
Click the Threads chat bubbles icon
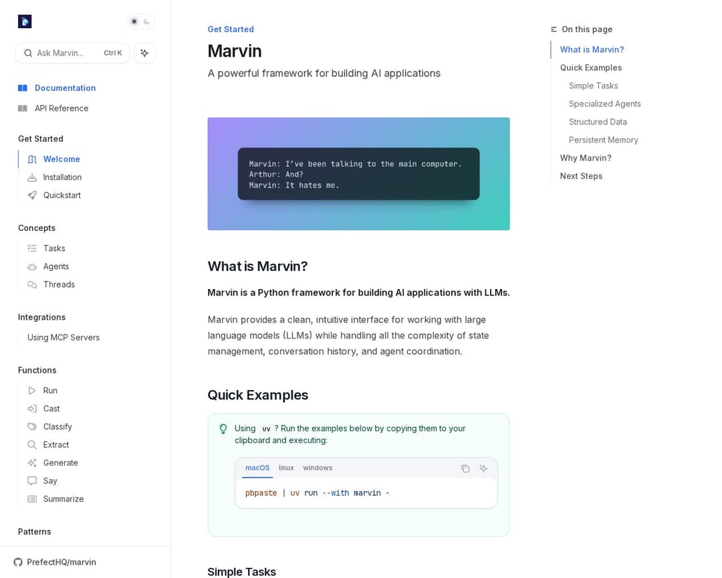pyautogui.click(x=32, y=284)
